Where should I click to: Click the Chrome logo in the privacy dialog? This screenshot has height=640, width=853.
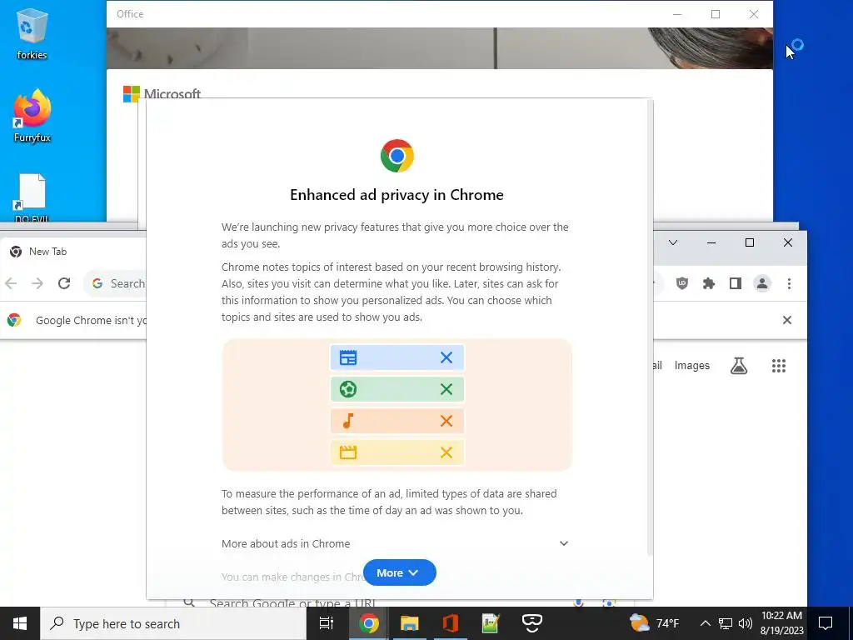tap(397, 156)
